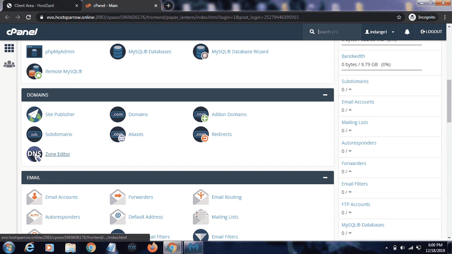Open the indange1 user dropdown

(380, 32)
